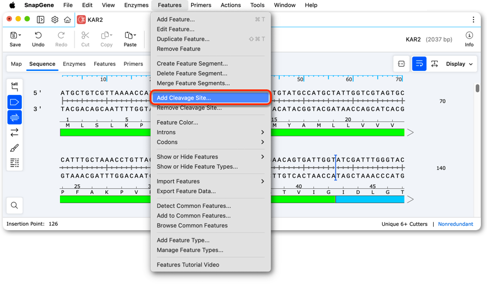
Task: Click the Nonredundant link
Action: click(456, 224)
